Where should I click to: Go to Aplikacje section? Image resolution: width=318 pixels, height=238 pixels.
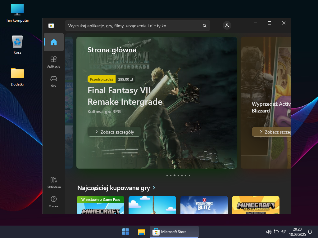[x=54, y=62]
